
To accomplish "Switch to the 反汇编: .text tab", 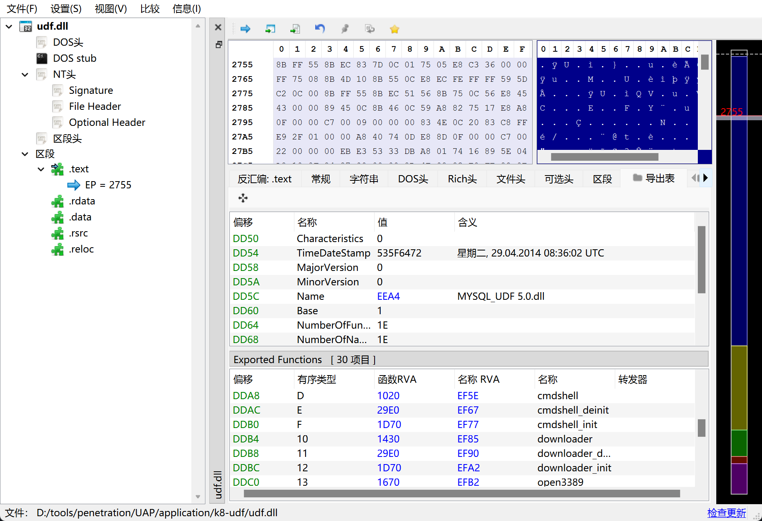I will coord(265,179).
